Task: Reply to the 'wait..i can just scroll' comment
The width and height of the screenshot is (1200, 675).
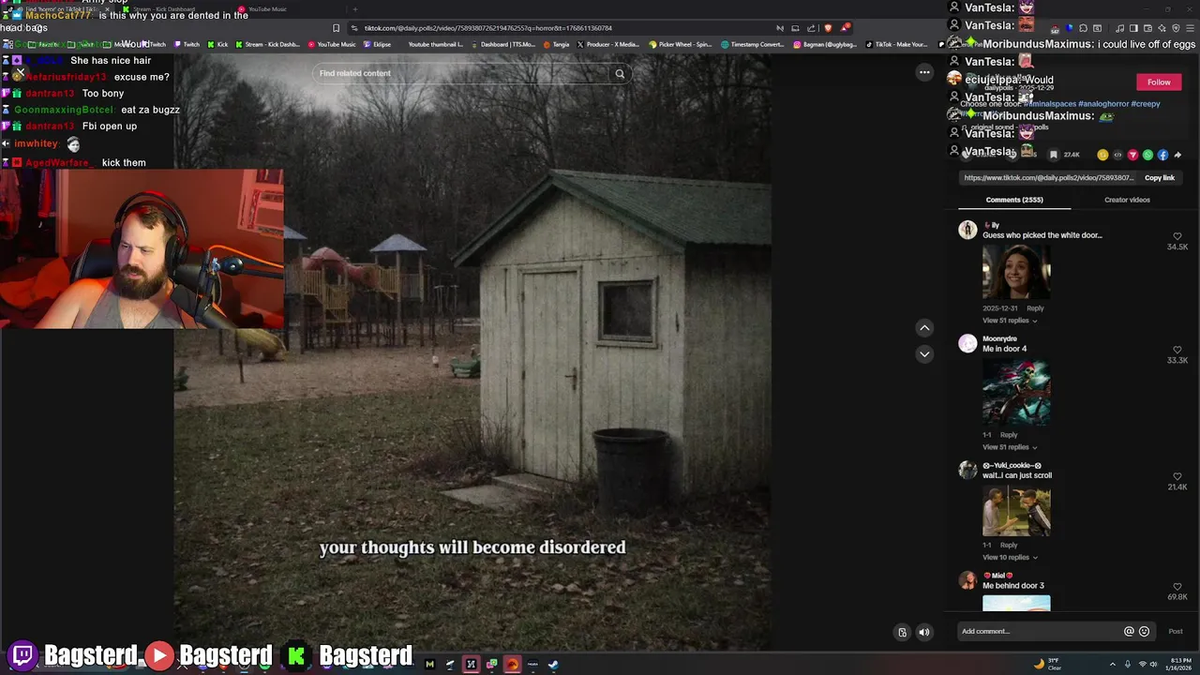Action: click(1009, 546)
